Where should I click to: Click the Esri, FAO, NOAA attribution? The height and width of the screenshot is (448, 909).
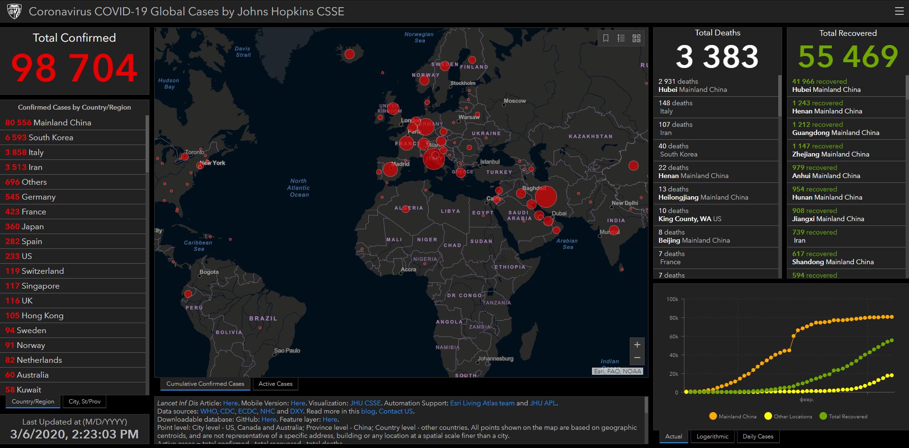618,371
